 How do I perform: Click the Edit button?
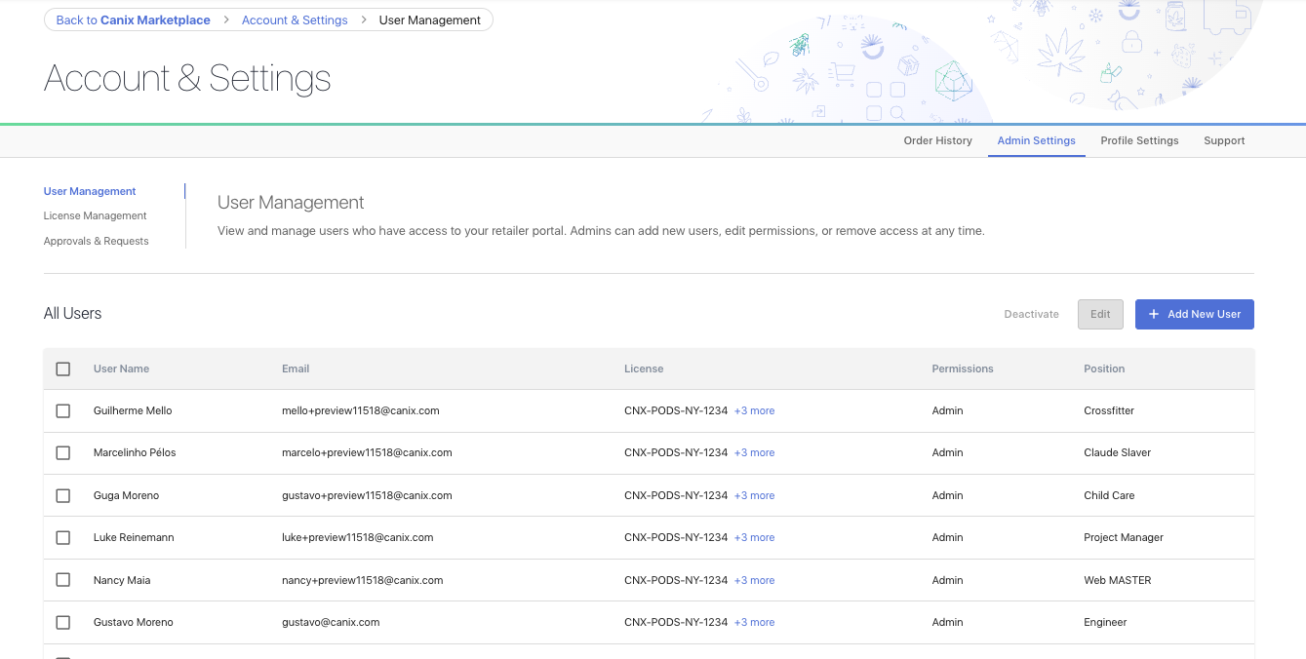[1100, 314]
